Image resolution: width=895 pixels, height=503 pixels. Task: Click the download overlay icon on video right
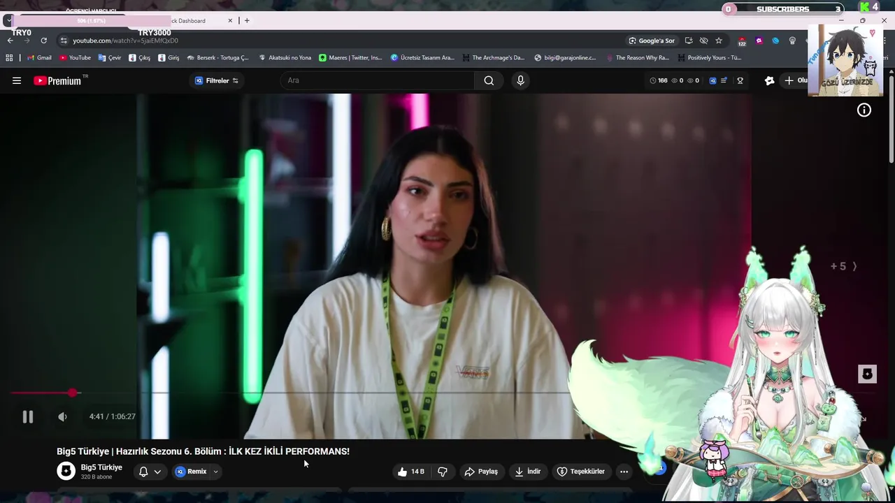(867, 374)
